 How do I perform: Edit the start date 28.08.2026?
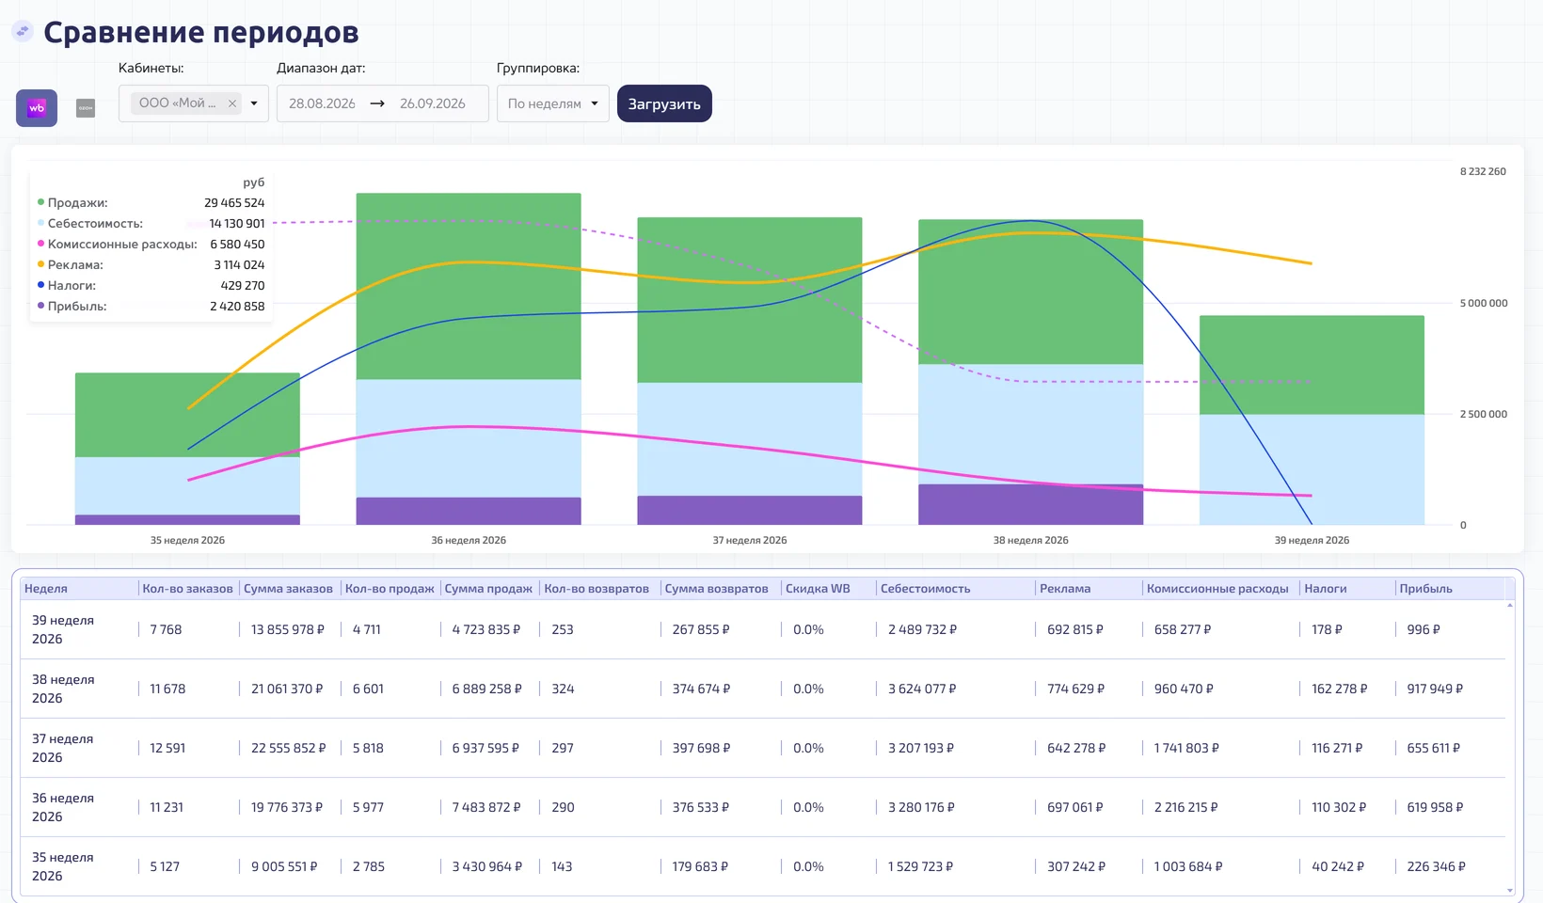point(322,103)
